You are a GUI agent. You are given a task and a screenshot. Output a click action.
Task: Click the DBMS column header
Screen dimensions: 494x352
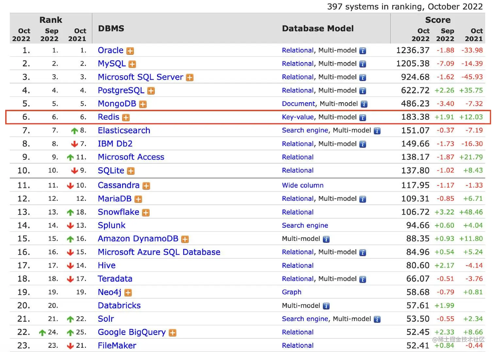[x=111, y=28]
